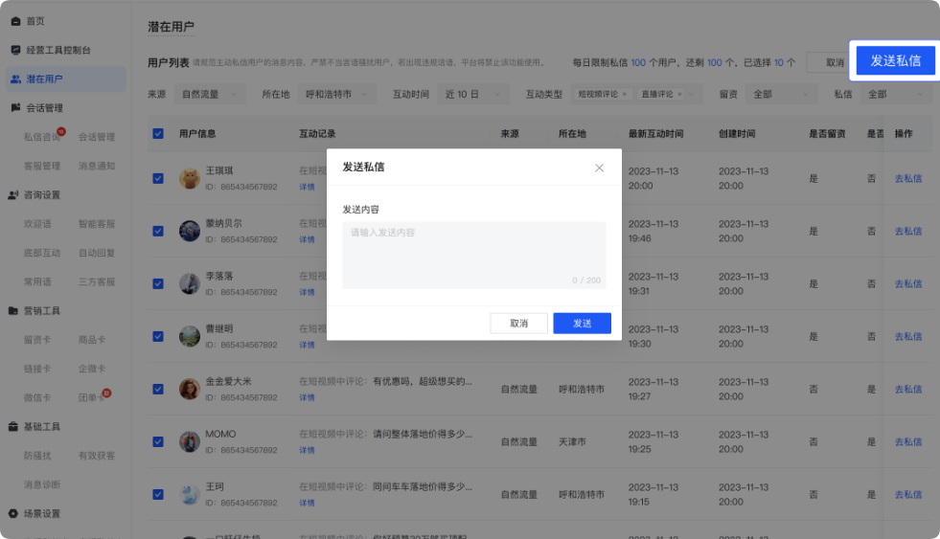
Task: Click the highlighted 发送私信 button at top right
Action: tap(895, 60)
